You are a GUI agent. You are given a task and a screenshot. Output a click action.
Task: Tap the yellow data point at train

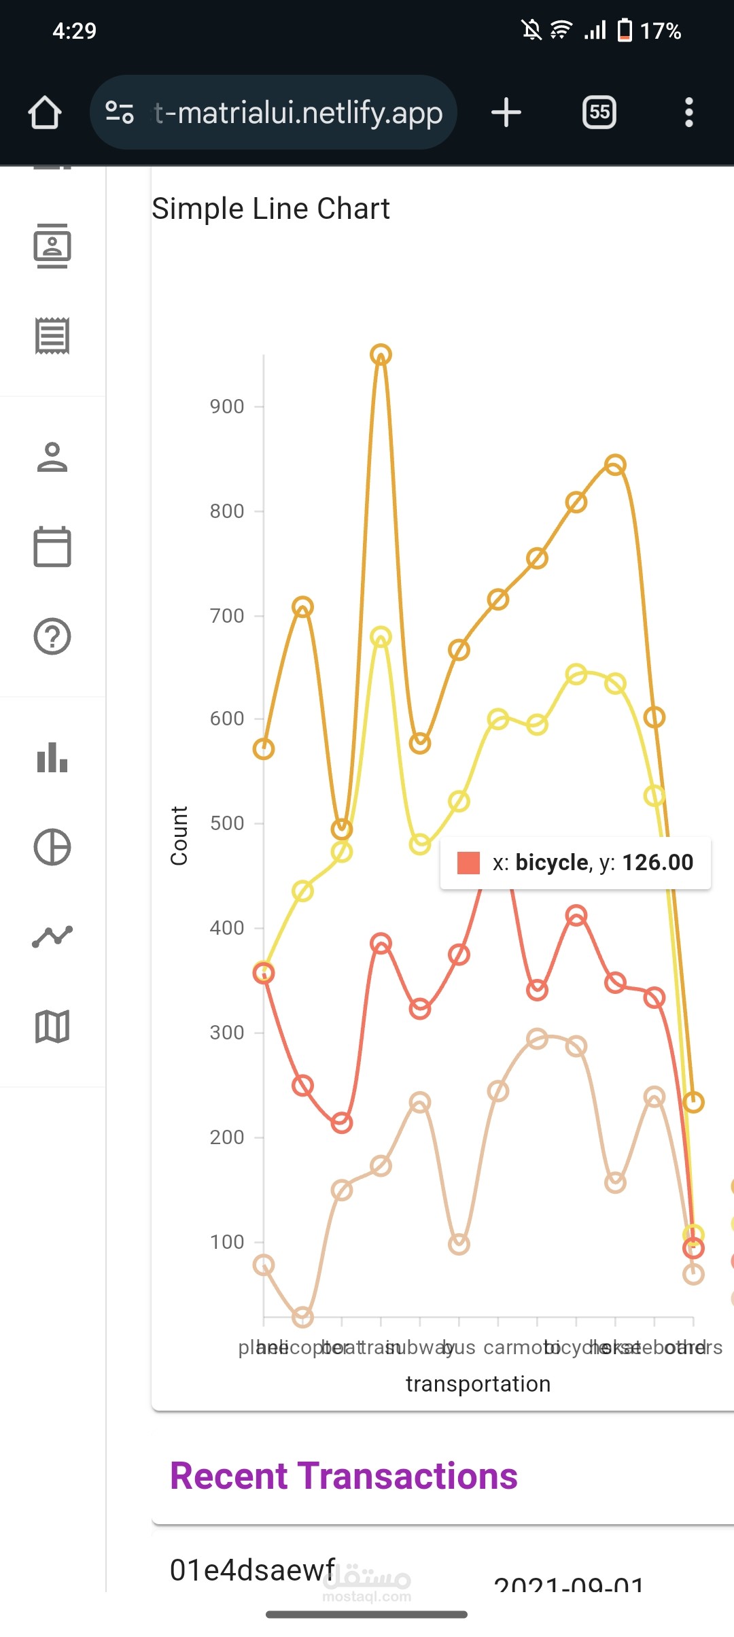point(381,637)
